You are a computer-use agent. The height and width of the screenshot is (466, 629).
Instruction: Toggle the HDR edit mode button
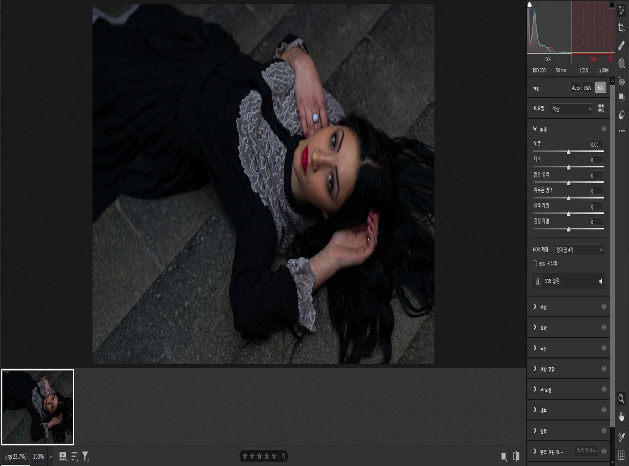point(600,88)
